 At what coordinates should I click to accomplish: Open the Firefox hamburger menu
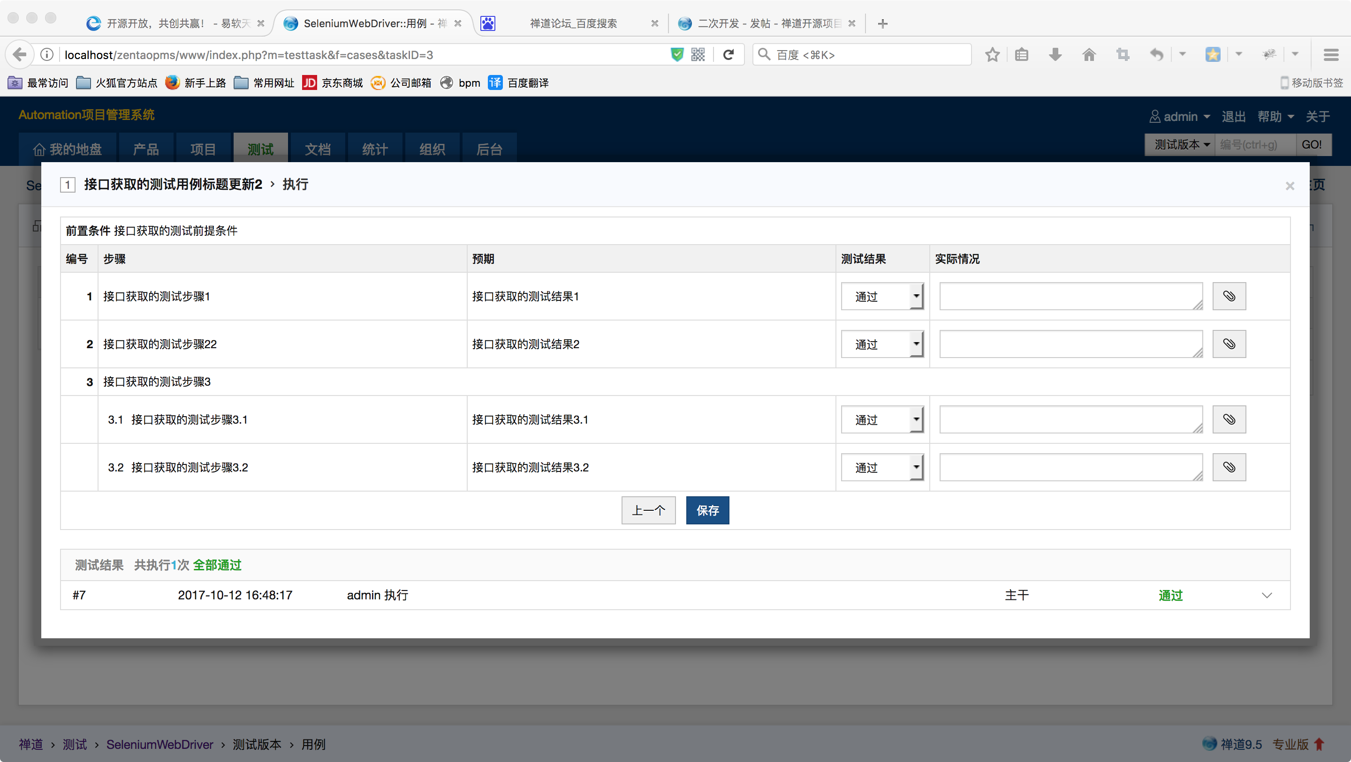(x=1331, y=54)
